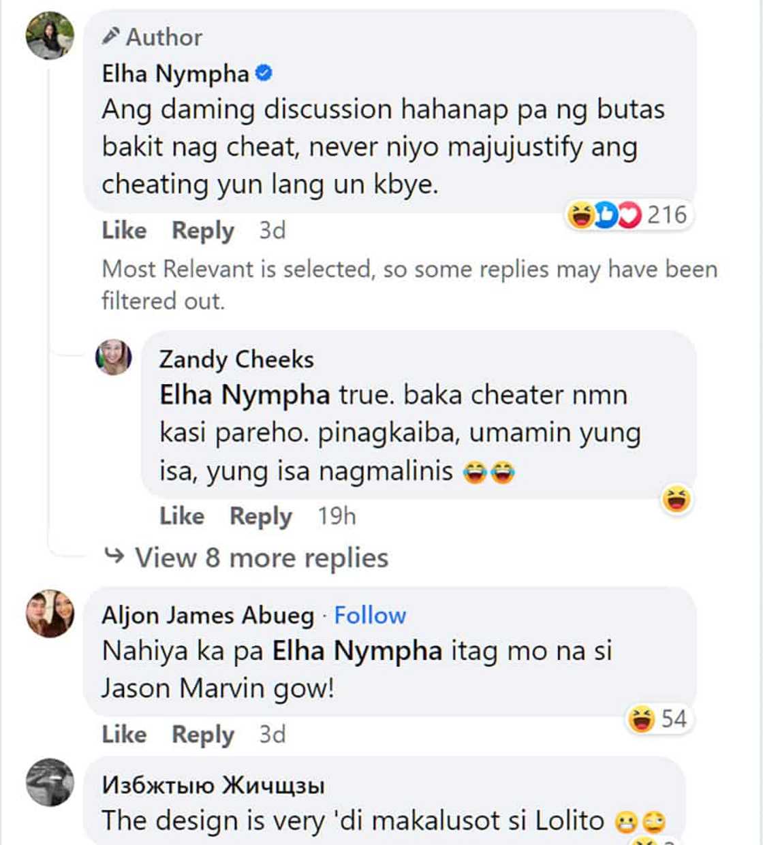763x845 pixels.
Task: Expand View 8 more replies
Action: (261, 557)
